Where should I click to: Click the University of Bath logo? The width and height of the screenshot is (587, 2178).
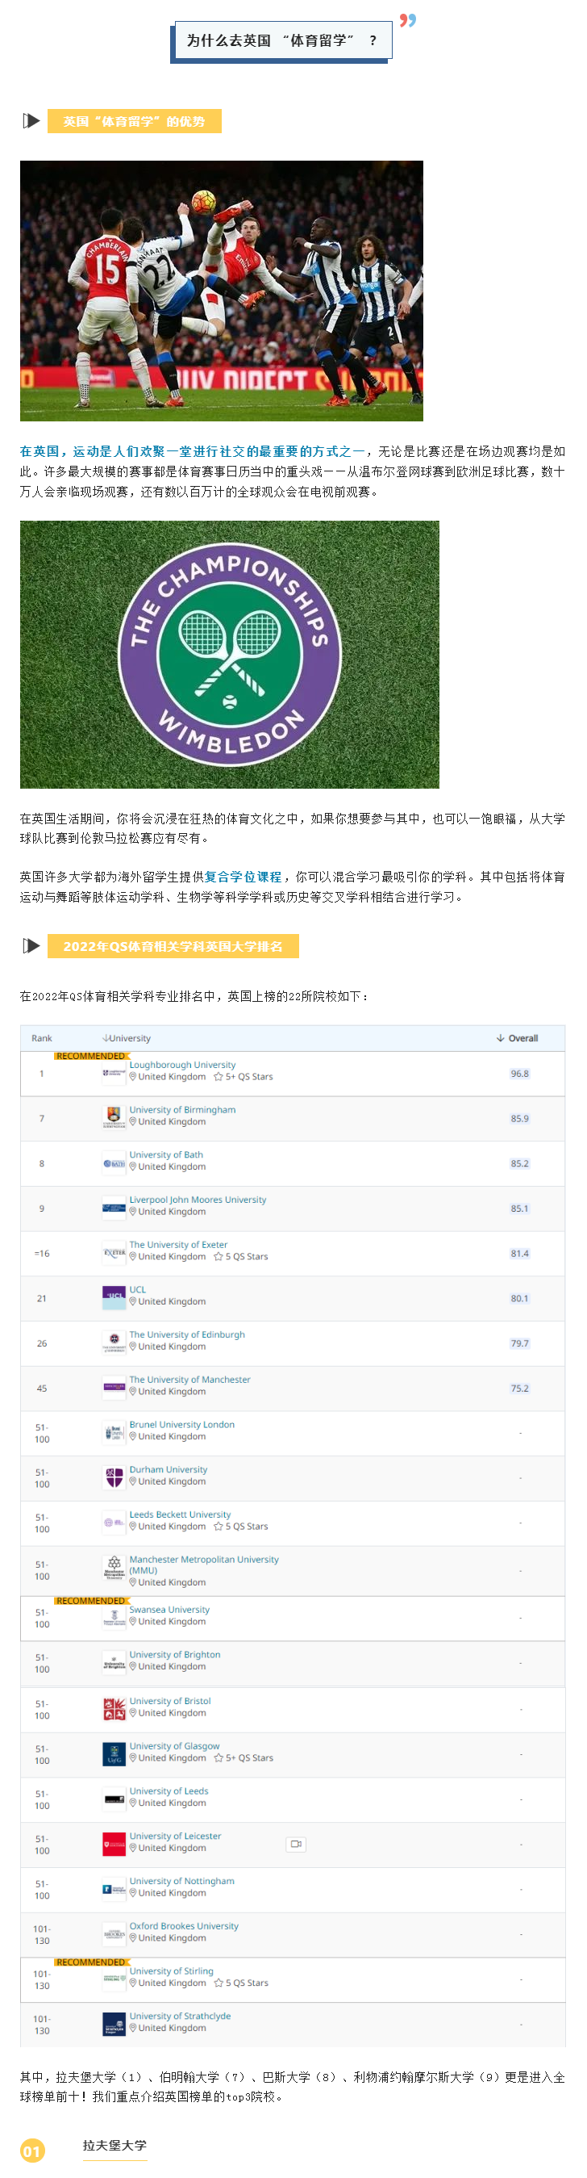tap(114, 1163)
